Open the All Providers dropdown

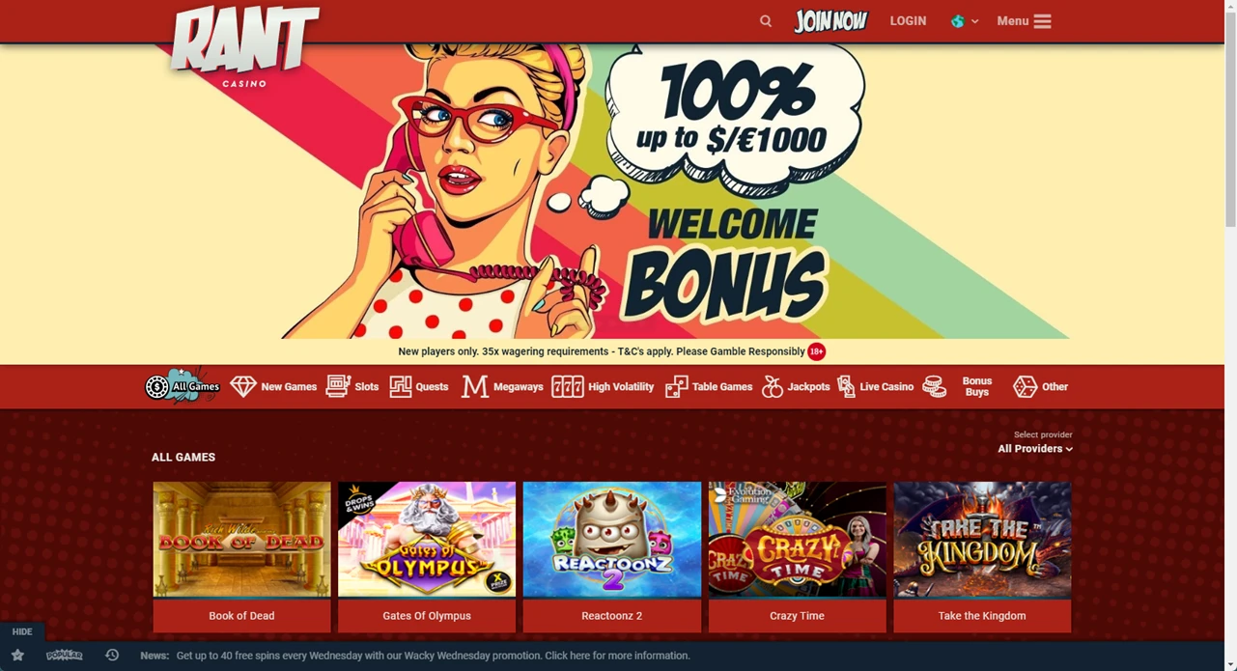click(1035, 449)
